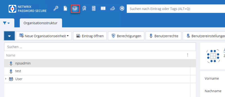Open the Roles module icon
The image size is (225, 97).
pyautogui.click(x=84, y=9)
